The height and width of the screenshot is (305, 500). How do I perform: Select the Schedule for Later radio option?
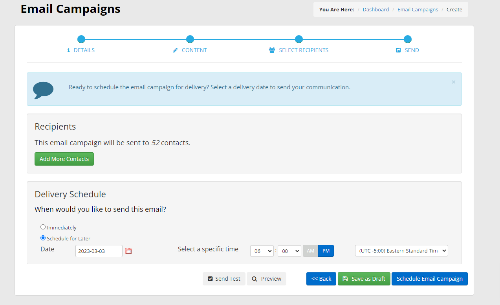[x=43, y=238]
